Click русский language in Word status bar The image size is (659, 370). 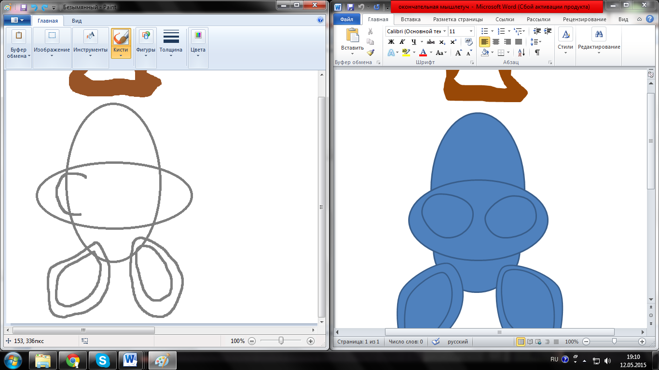click(x=457, y=342)
